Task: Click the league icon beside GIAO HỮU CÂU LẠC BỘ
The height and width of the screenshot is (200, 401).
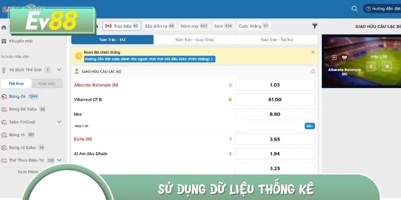Action: tap(77, 71)
